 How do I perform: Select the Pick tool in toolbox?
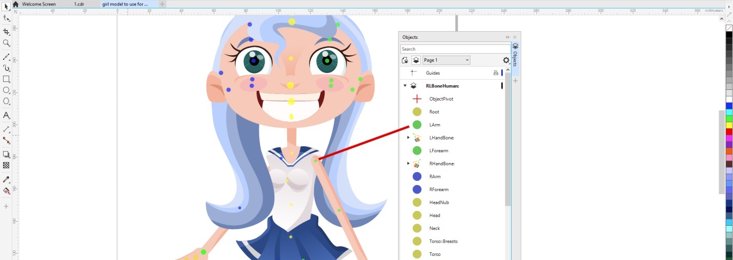(6, 7)
